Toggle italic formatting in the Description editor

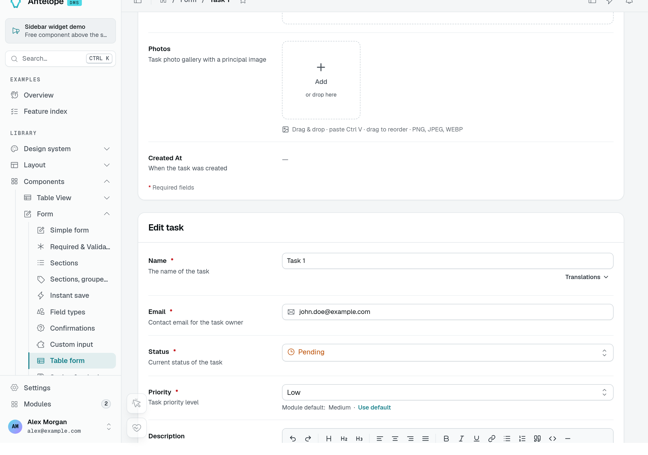[x=461, y=438]
